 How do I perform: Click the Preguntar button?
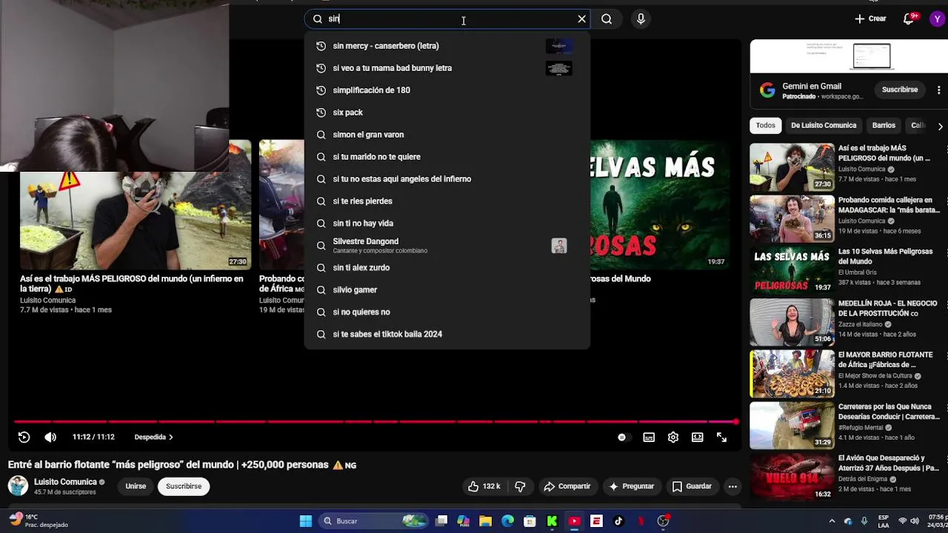click(631, 486)
